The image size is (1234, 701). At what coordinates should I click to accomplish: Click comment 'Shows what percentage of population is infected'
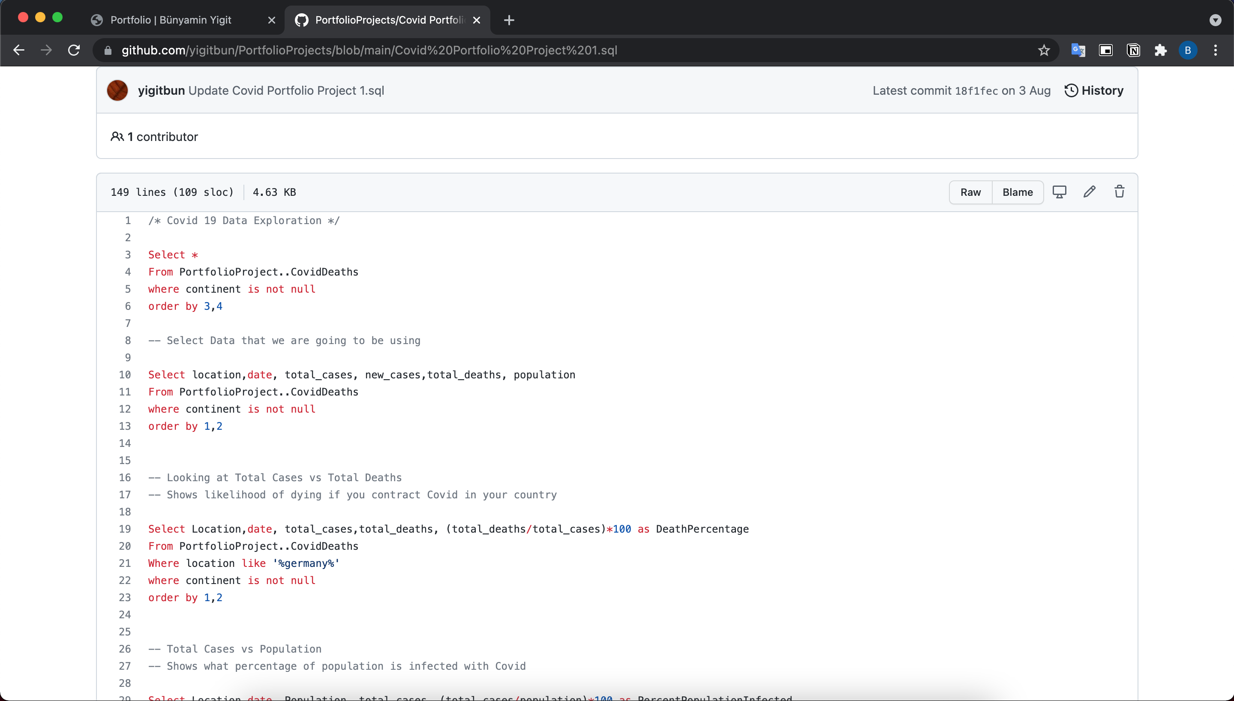[x=337, y=666]
